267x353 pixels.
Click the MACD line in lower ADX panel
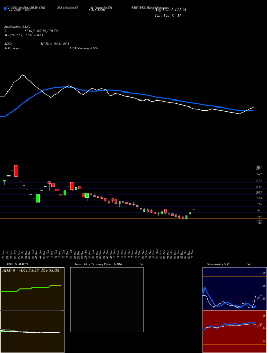coord(30,332)
